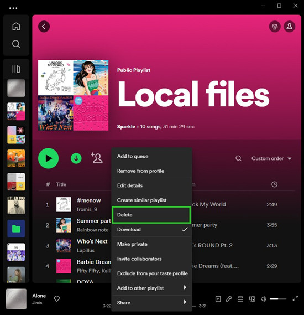The height and width of the screenshot is (315, 304).
Task: Open the I TOLD YOU sidebar album
Action: pyautogui.click(x=16, y=205)
